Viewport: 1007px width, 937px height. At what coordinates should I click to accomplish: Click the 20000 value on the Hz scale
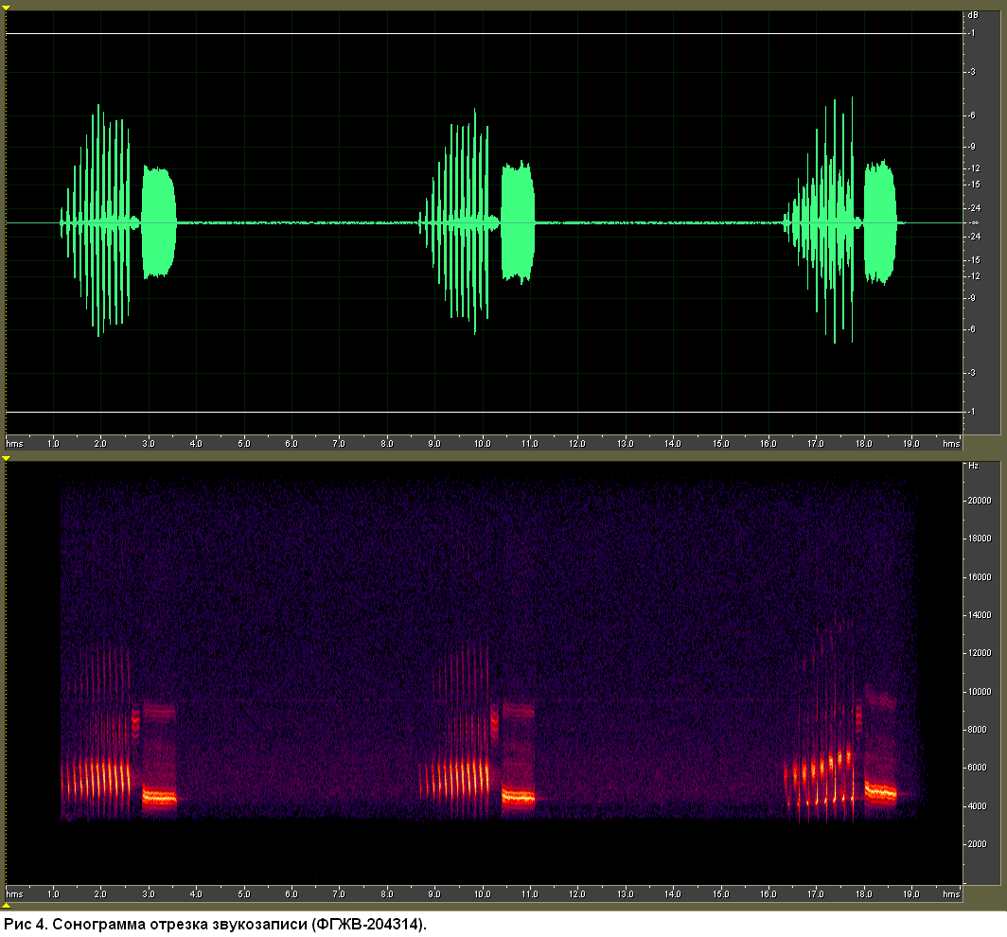click(x=980, y=501)
